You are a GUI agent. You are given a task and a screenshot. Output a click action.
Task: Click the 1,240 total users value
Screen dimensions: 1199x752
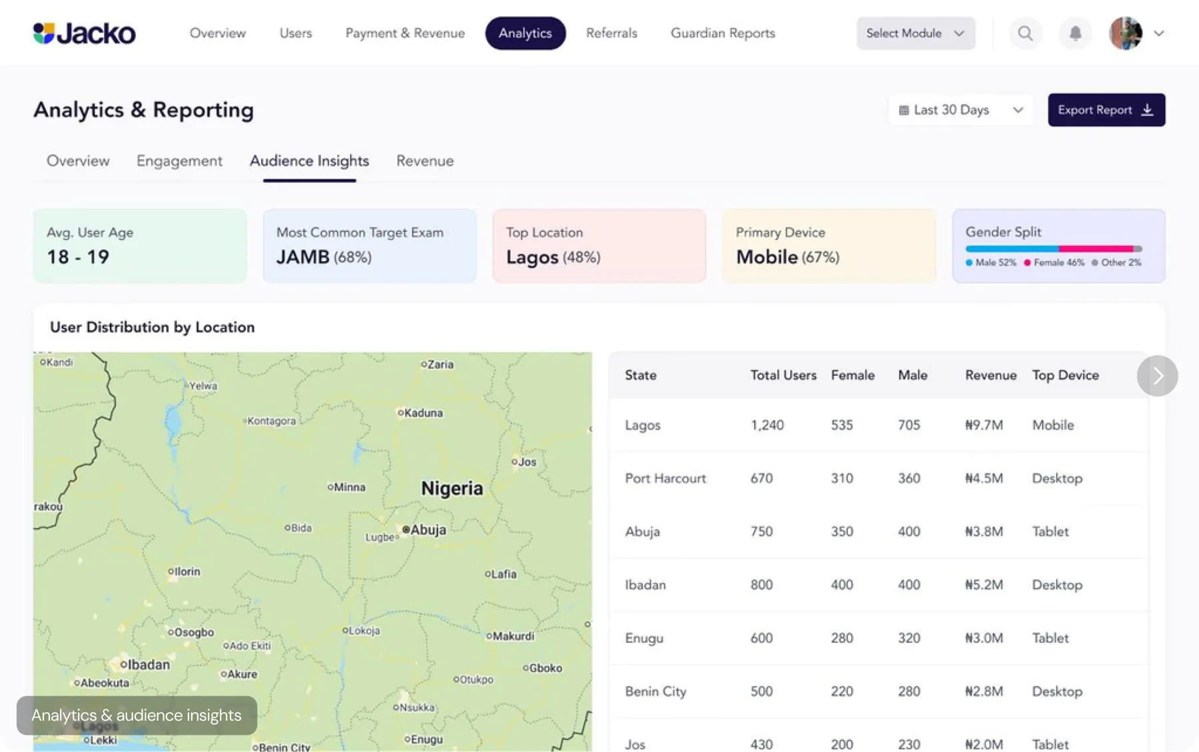(767, 425)
